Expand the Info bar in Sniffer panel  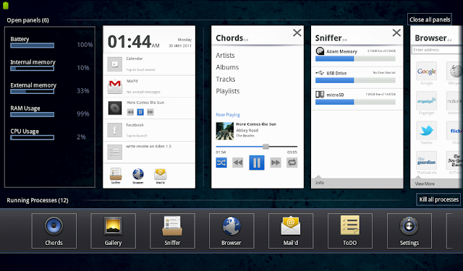click(357, 183)
